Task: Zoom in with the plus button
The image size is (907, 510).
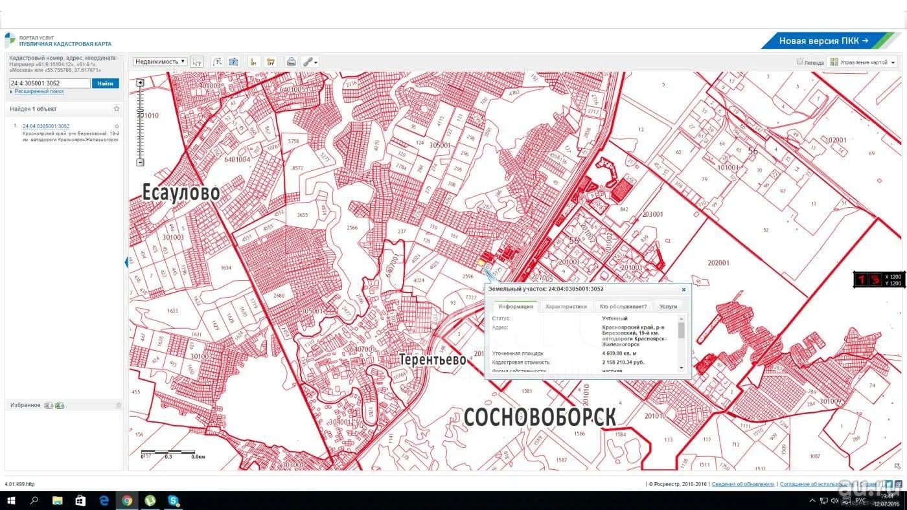Action: [140, 82]
